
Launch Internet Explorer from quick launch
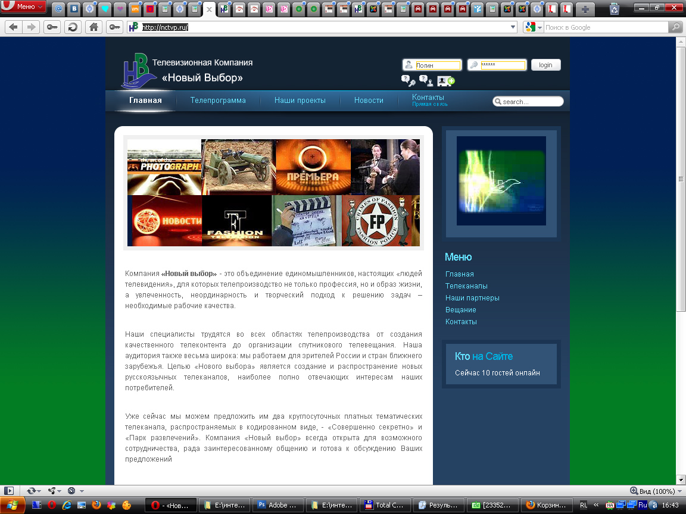tap(67, 505)
